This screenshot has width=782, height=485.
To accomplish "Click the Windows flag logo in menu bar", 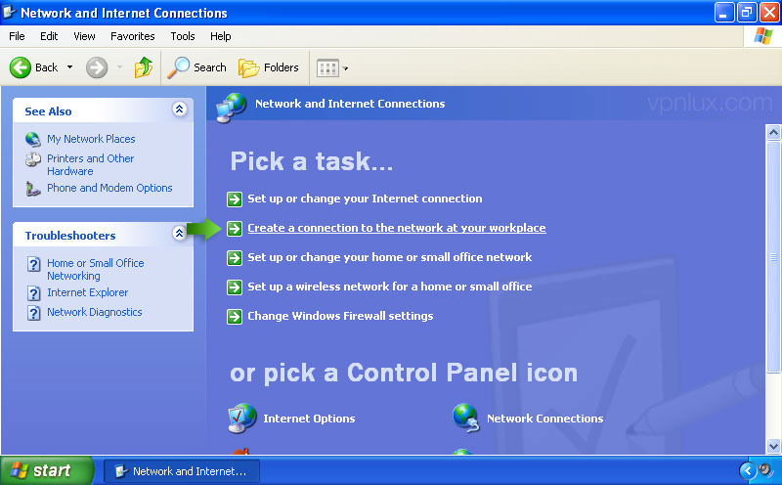I will [x=763, y=36].
